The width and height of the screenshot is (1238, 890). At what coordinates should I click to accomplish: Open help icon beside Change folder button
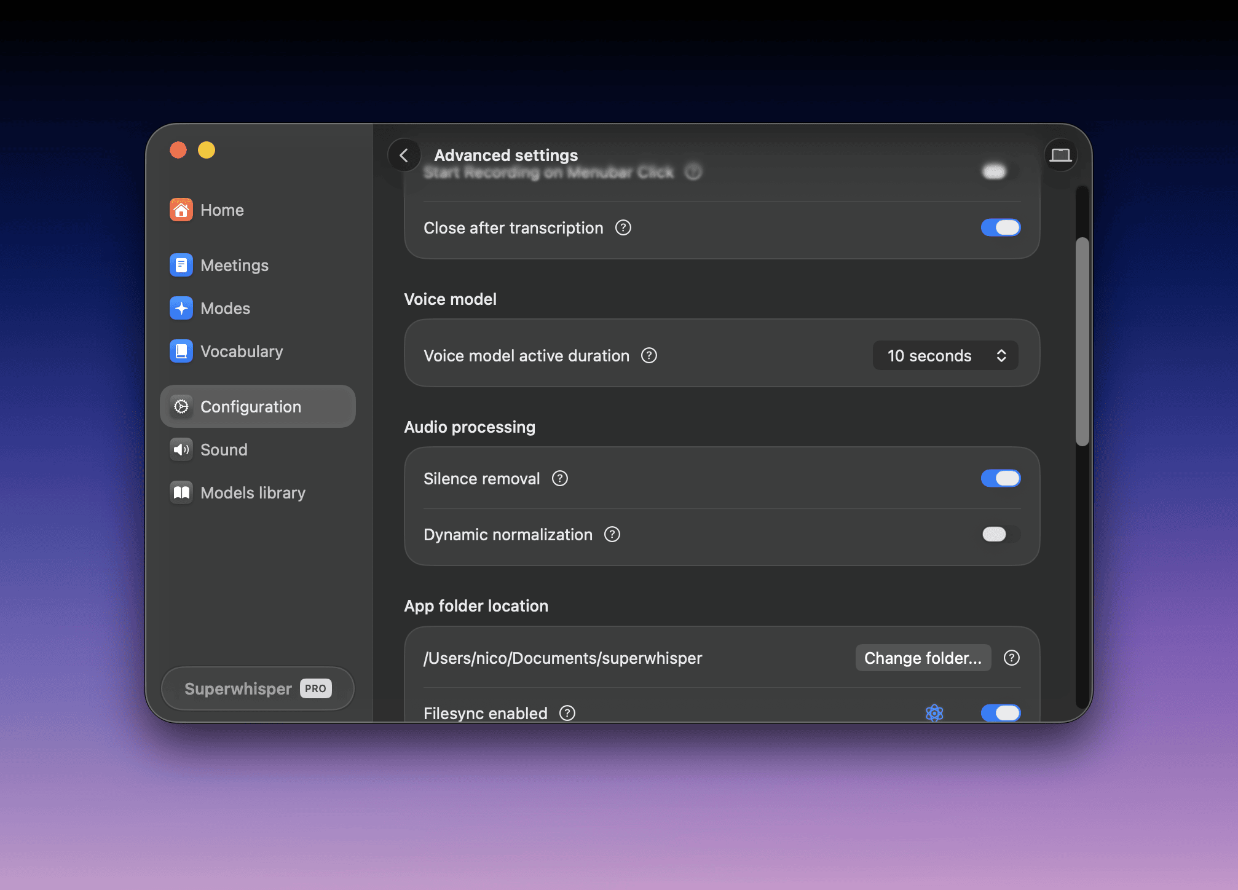pyautogui.click(x=1012, y=658)
